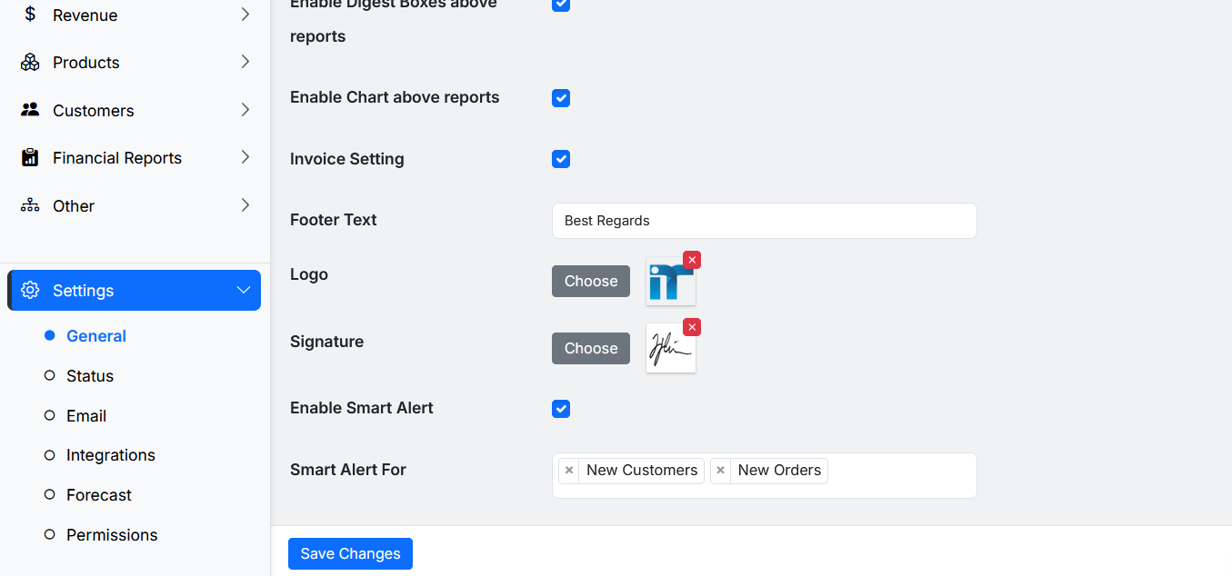
Task: Click the Settings gear icon
Action: tap(30, 290)
